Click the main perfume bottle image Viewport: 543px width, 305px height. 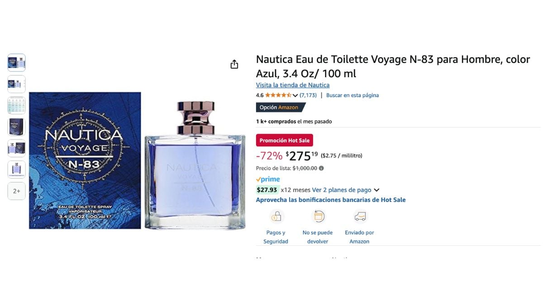click(x=195, y=165)
